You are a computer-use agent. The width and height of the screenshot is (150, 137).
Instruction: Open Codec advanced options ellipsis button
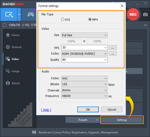click(x=112, y=54)
